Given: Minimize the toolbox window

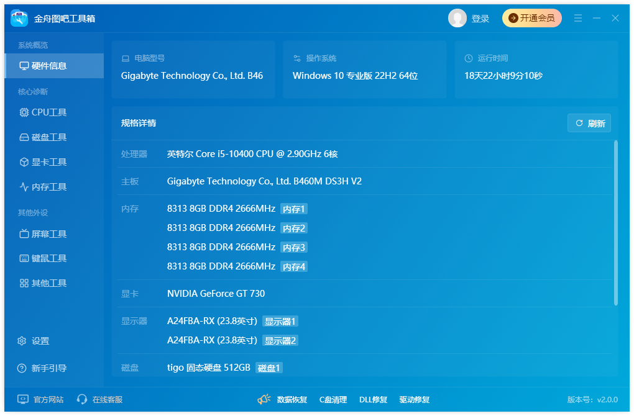Looking at the screenshot, I should [x=597, y=18].
